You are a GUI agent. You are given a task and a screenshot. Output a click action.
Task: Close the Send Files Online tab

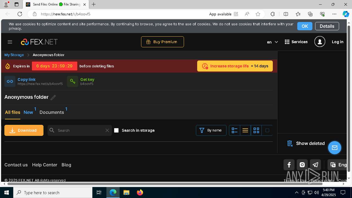85,4
